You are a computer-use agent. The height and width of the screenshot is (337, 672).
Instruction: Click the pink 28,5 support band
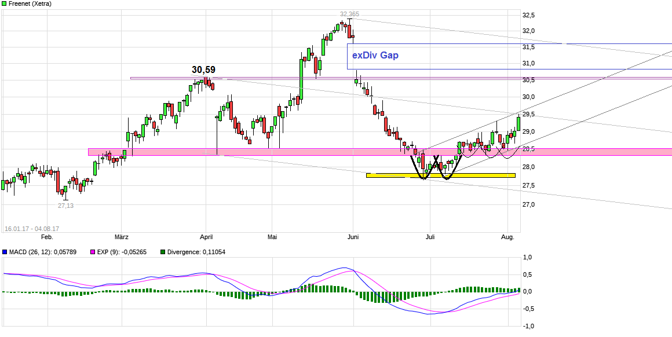click(380, 152)
